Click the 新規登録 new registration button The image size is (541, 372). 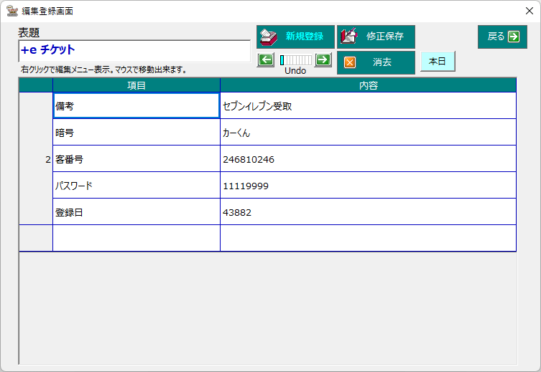pyautogui.click(x=295, y=37)
